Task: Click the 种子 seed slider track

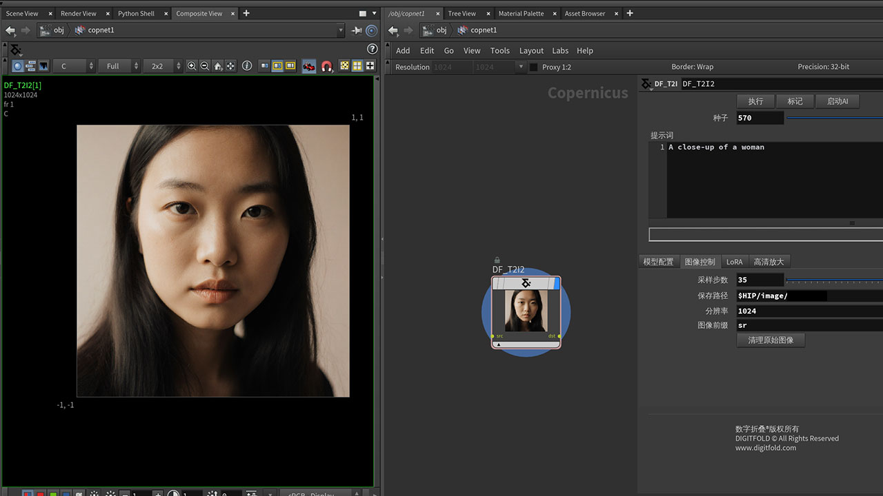Action: (835, 118)
